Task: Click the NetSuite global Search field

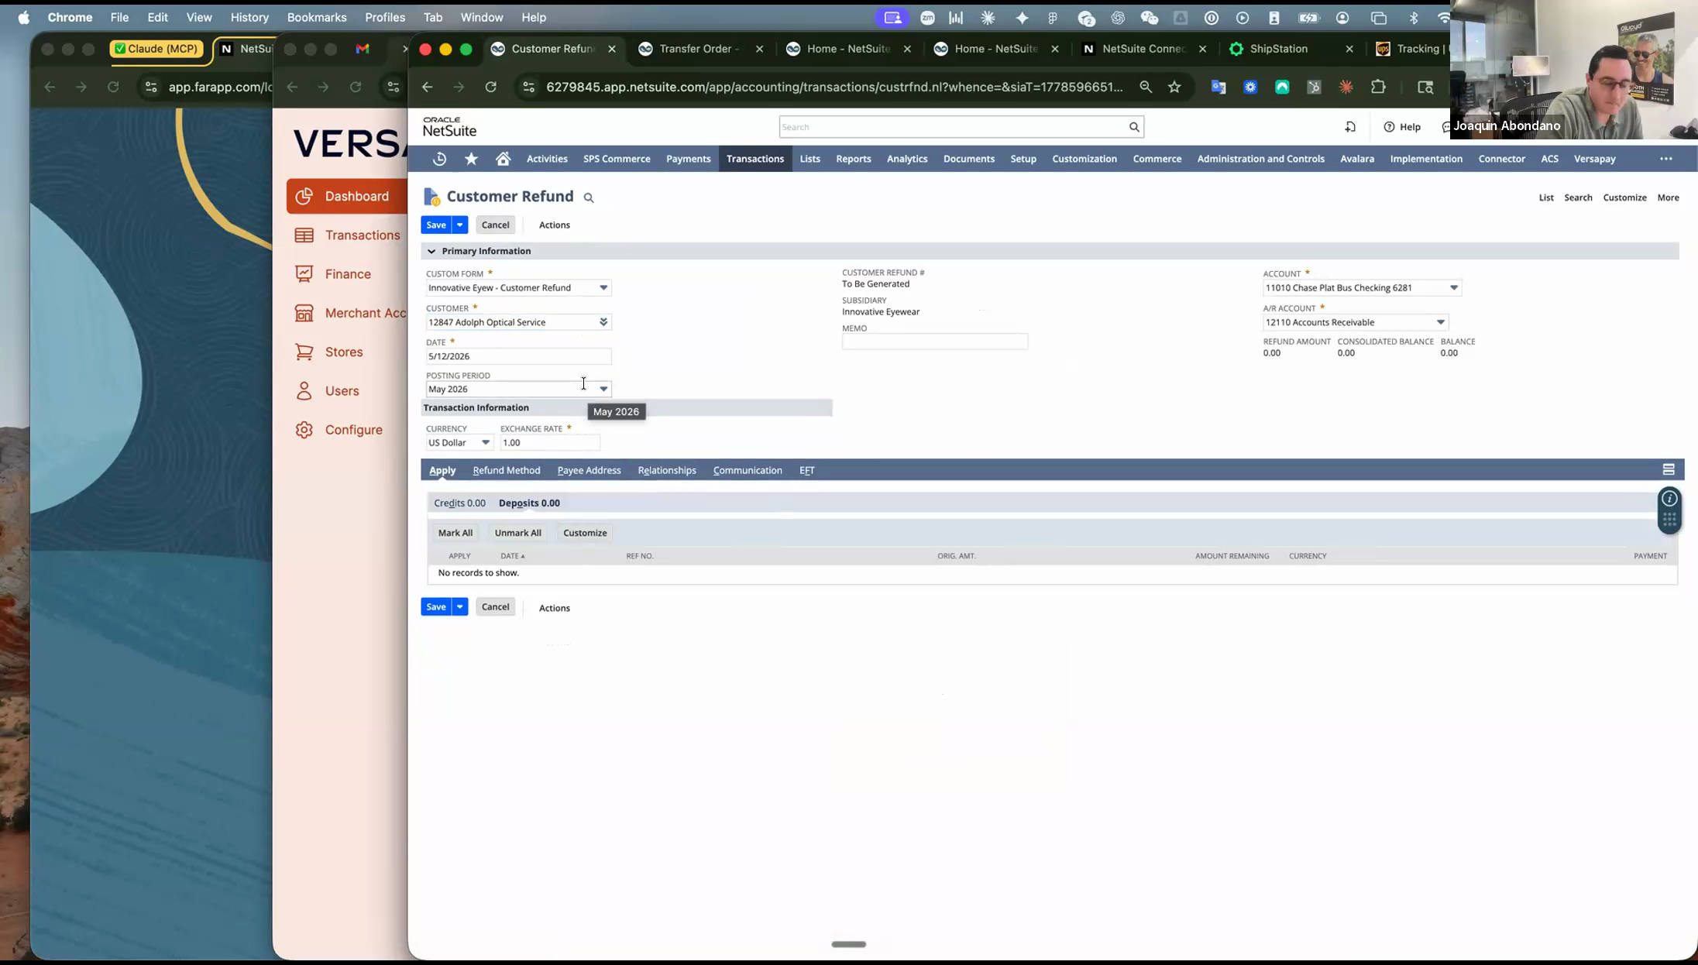Action: point(953,127)
